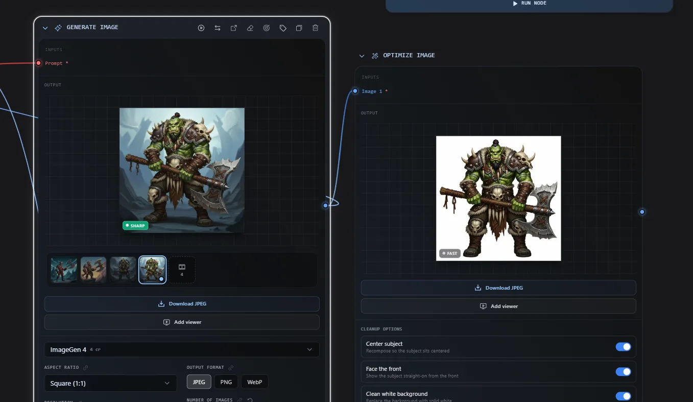Click the Run Node button at top
The height and width of the screenshot is (402, 693).
tap(529, 5)
